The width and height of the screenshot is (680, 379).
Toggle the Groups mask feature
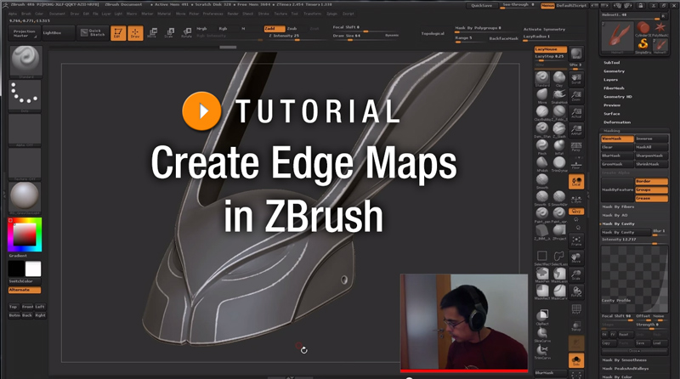(651, 190)
